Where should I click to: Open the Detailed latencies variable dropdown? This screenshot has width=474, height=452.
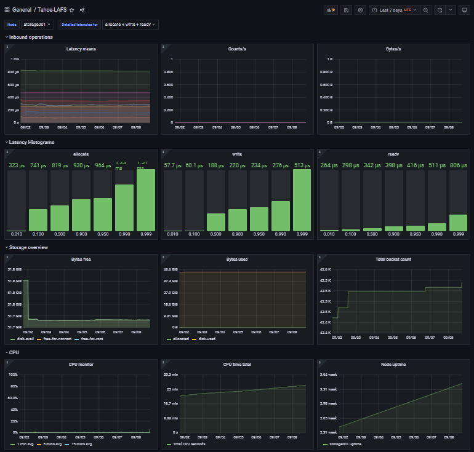[131, 25]
